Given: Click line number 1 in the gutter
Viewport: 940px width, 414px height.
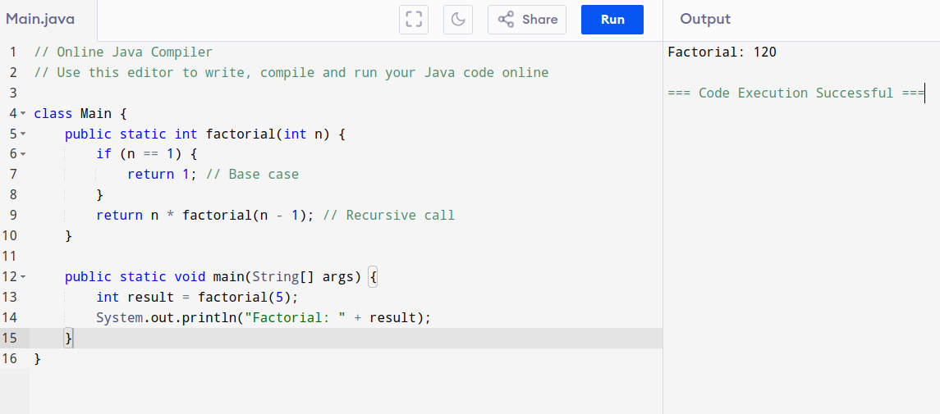Looking at the screenshot, I should pyautogui.click(x=12, y=52).
